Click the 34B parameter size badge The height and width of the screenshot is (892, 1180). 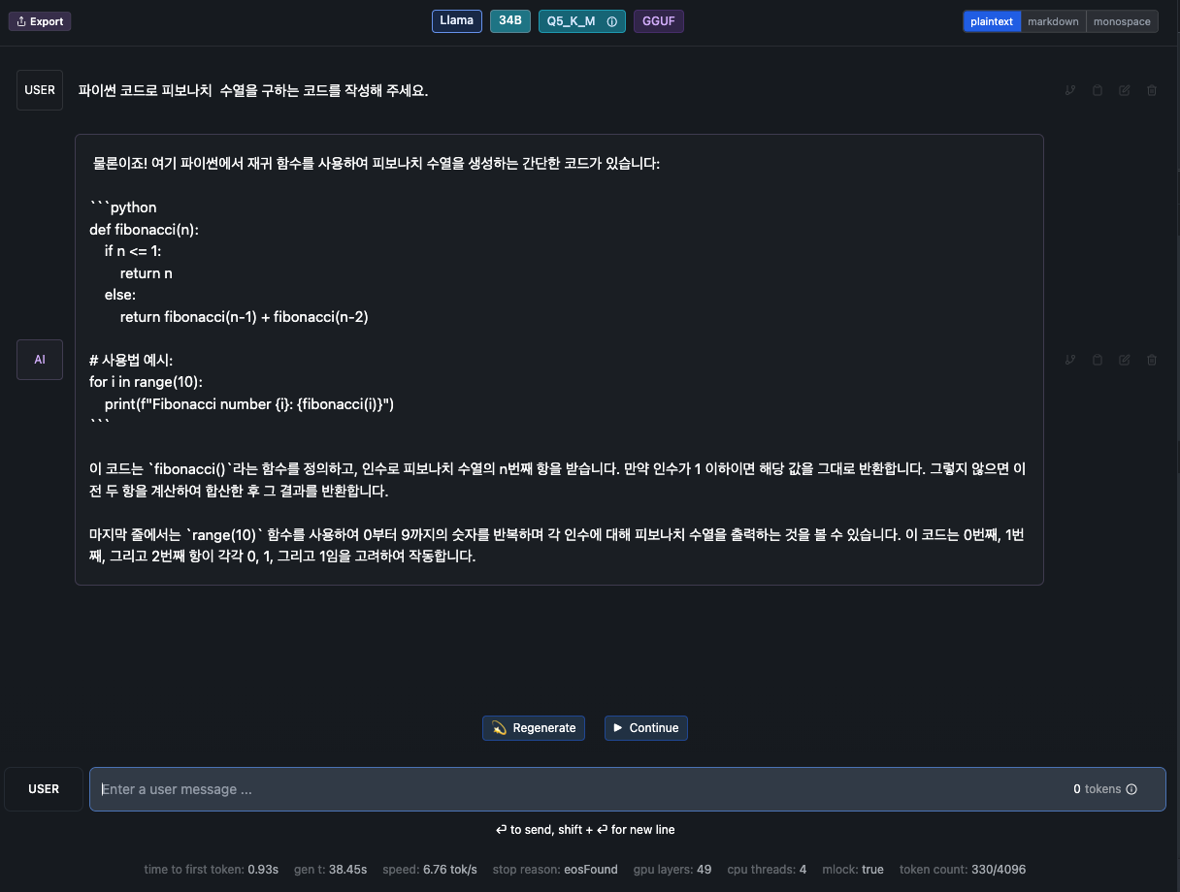(x=510, y=21)
